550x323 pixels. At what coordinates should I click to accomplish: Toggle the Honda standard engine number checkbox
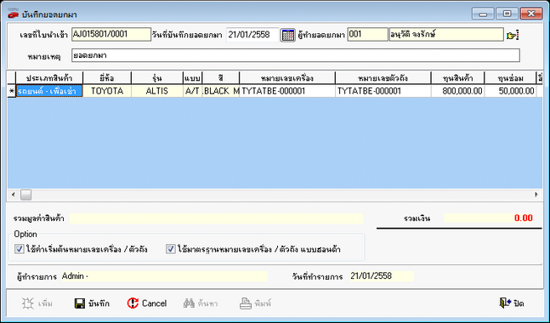click(x=171, y=249)
